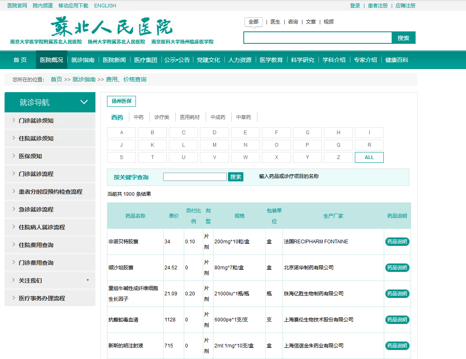Open 就诊指南 in main navigation
Image resolution: width=466 pixels, height=359 pixels.
point(83,60)
